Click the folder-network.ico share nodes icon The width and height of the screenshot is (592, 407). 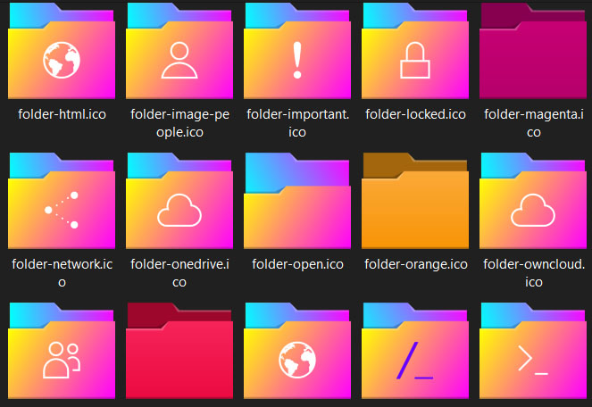point(62,203)
